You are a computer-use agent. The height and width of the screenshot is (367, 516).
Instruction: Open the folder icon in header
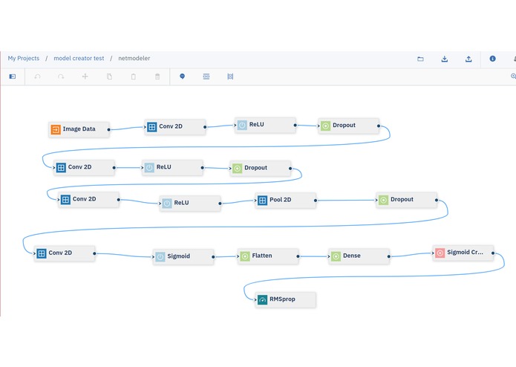click(420, 59)
